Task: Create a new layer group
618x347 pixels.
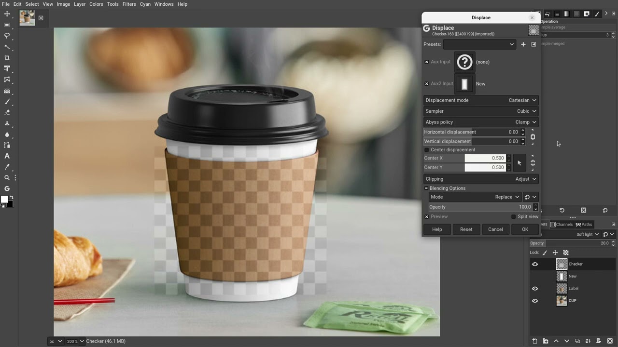Action: tap(545, 341)
